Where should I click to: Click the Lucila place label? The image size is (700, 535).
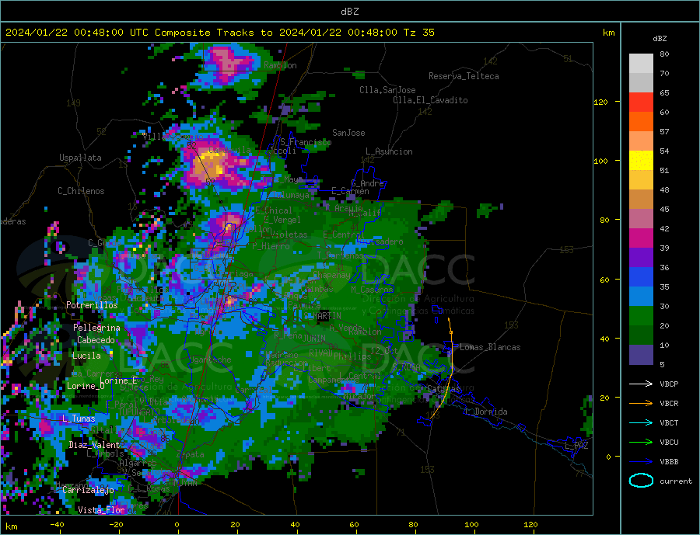(86, 356)
